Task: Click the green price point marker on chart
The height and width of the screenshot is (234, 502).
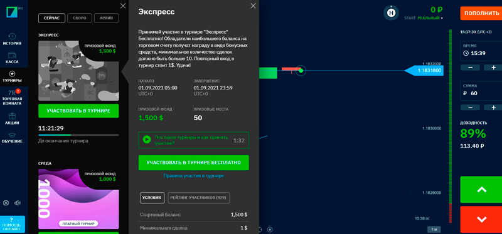Action: click(301, 70)
